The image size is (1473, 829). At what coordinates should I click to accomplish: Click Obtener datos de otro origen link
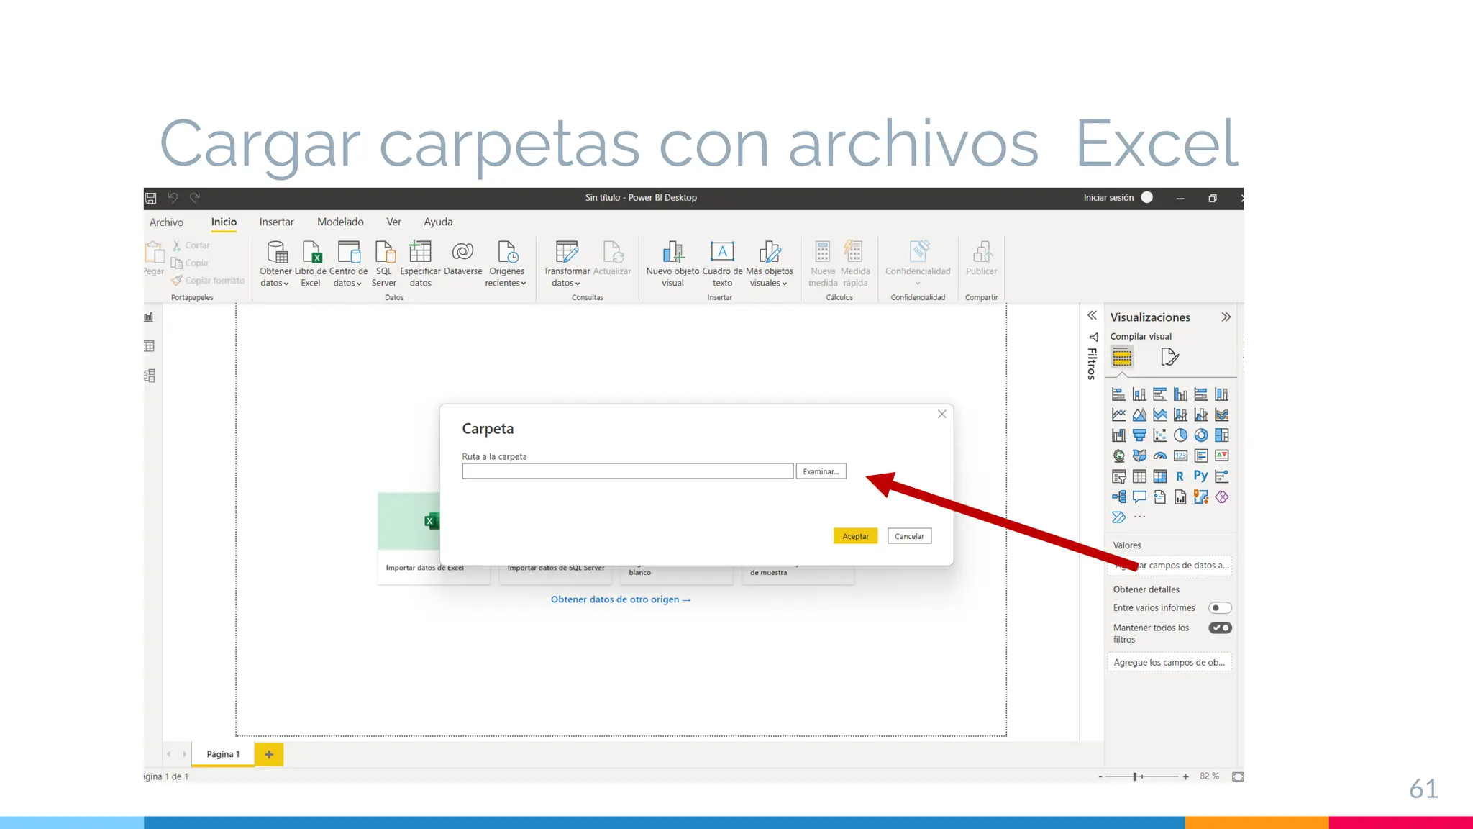pos(621,599)
